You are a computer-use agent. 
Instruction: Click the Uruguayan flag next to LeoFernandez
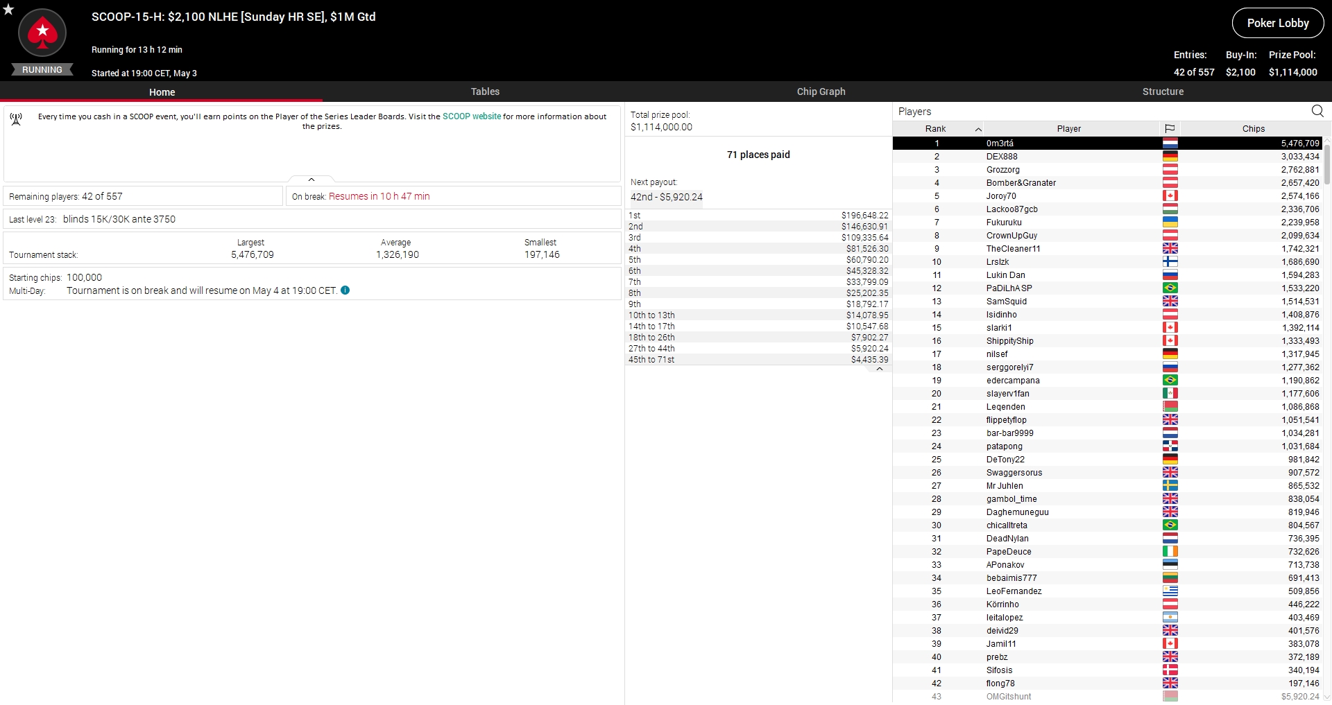point(1170,591)
